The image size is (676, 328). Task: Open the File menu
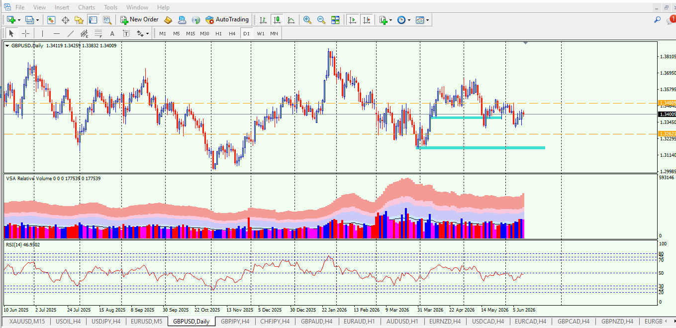20,7
